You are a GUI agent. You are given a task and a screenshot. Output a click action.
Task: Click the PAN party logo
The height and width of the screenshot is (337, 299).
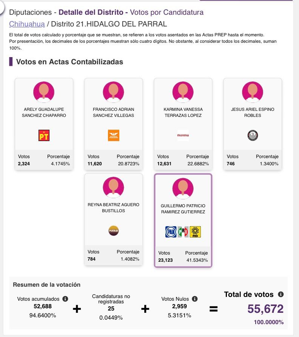coord(171,231)
